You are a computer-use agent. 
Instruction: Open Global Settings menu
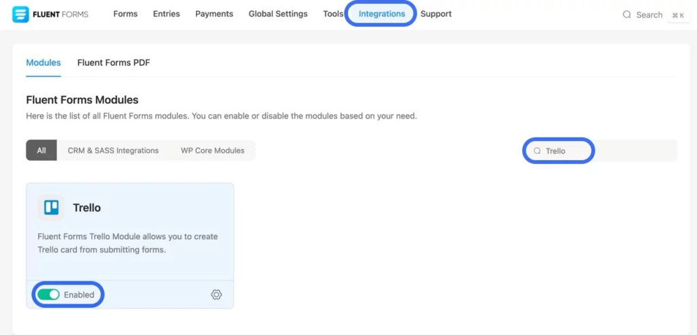[278, 14]
